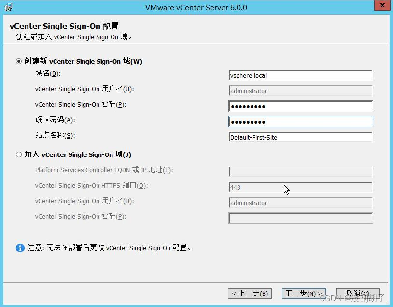Cancel setup with the 取消(C) button
The image size is (393, 307).
358,293
